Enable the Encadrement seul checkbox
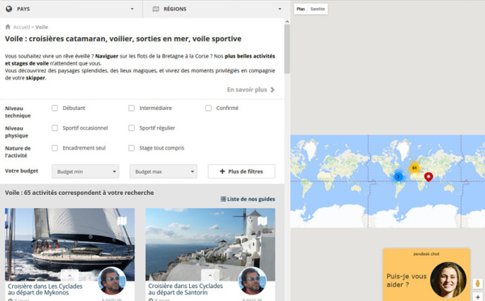Viewport: 485px width, 301px height. coord(55,148)
